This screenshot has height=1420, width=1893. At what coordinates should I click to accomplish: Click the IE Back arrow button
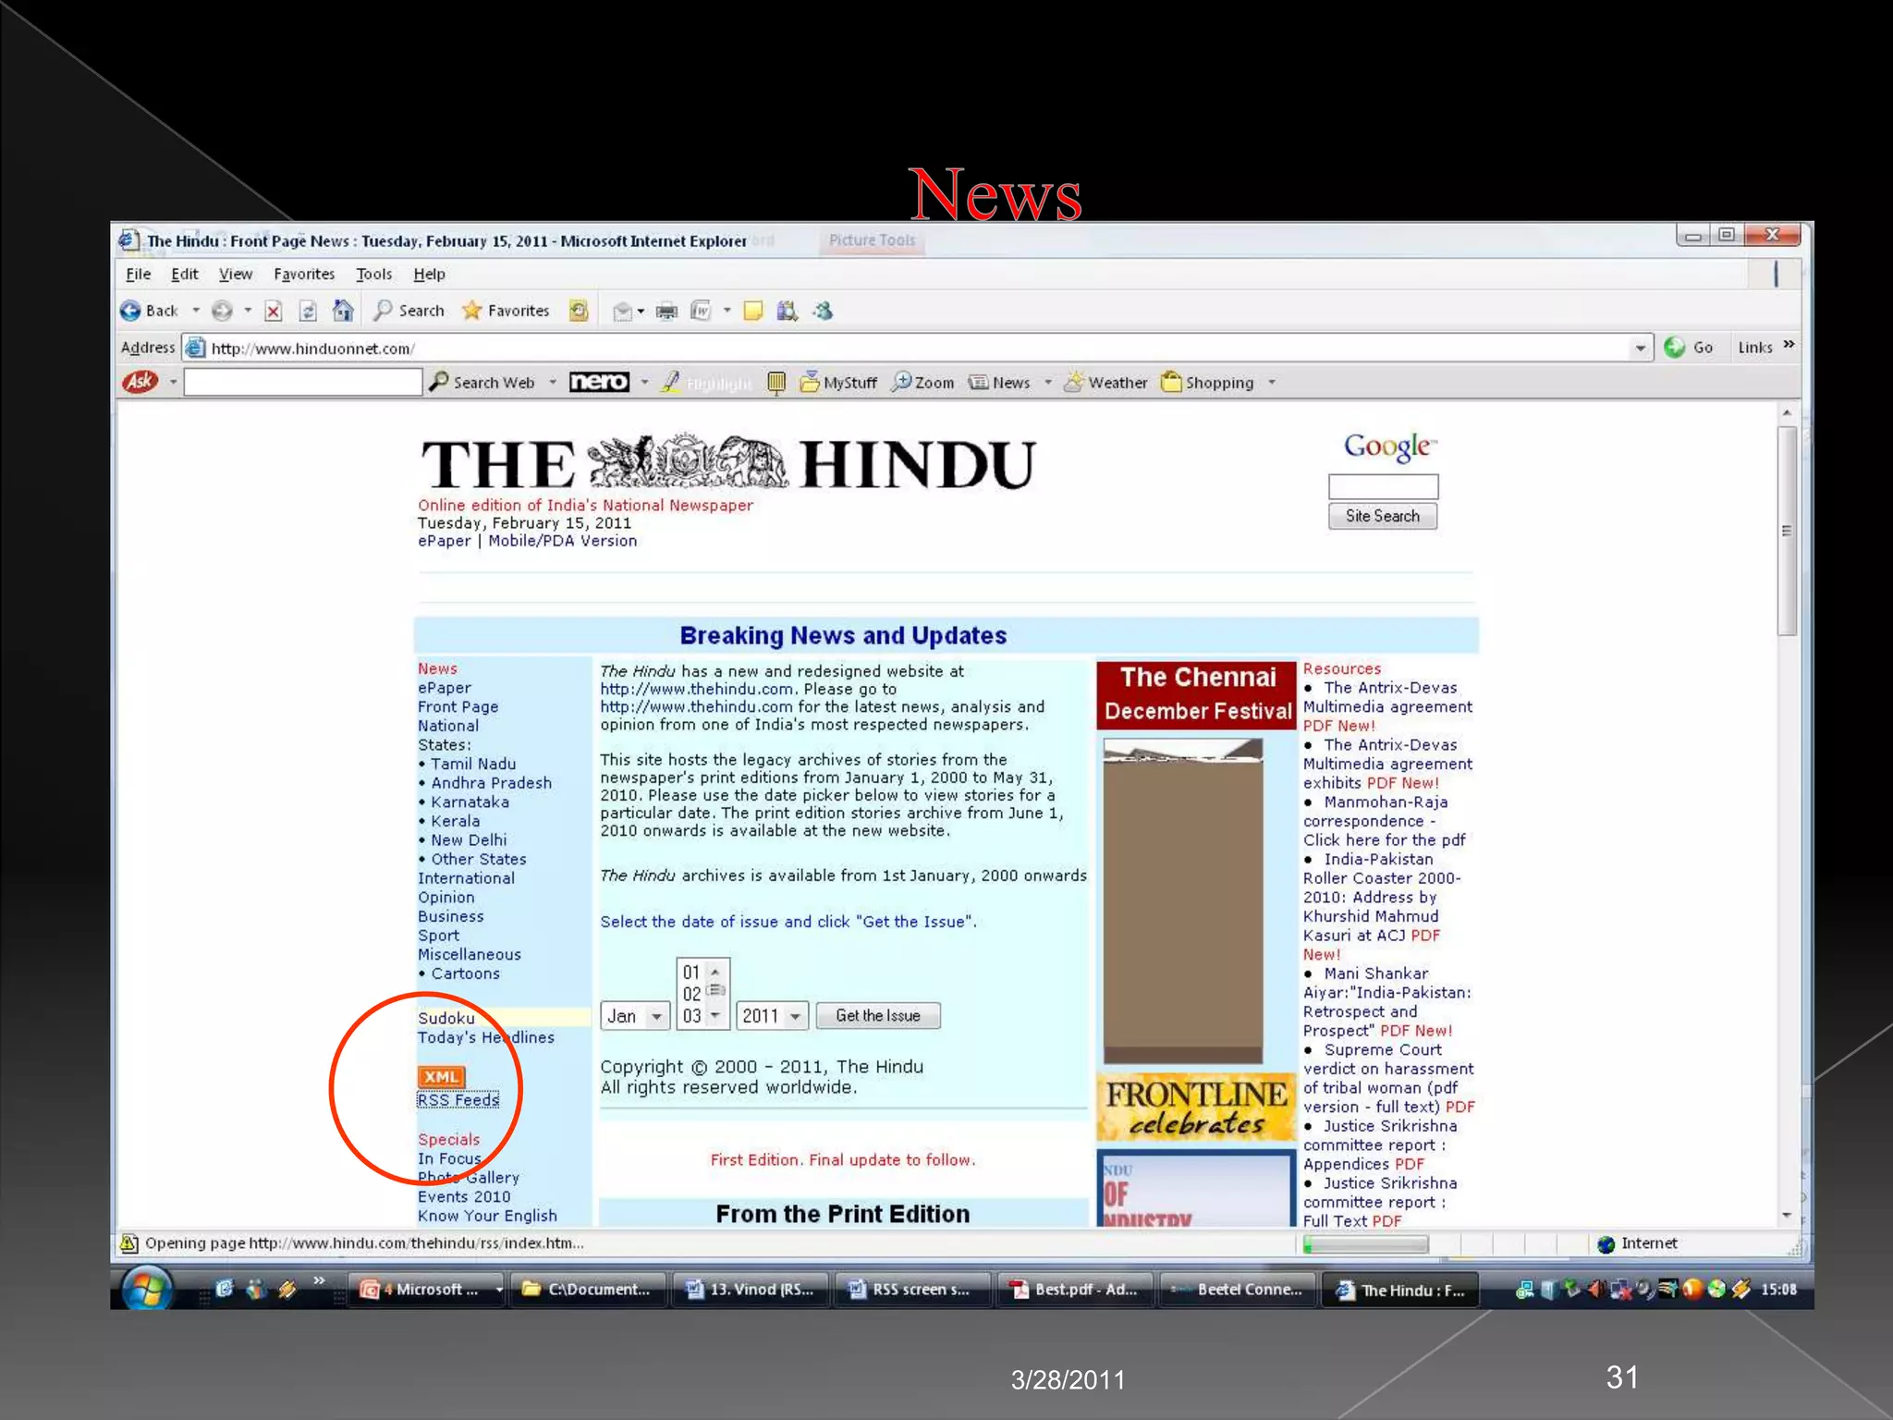click(x=130, y=311)
